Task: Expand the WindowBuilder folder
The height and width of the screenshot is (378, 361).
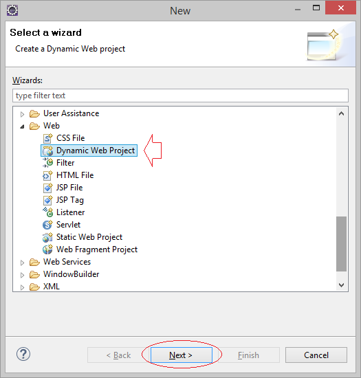Action: (22, 275)
